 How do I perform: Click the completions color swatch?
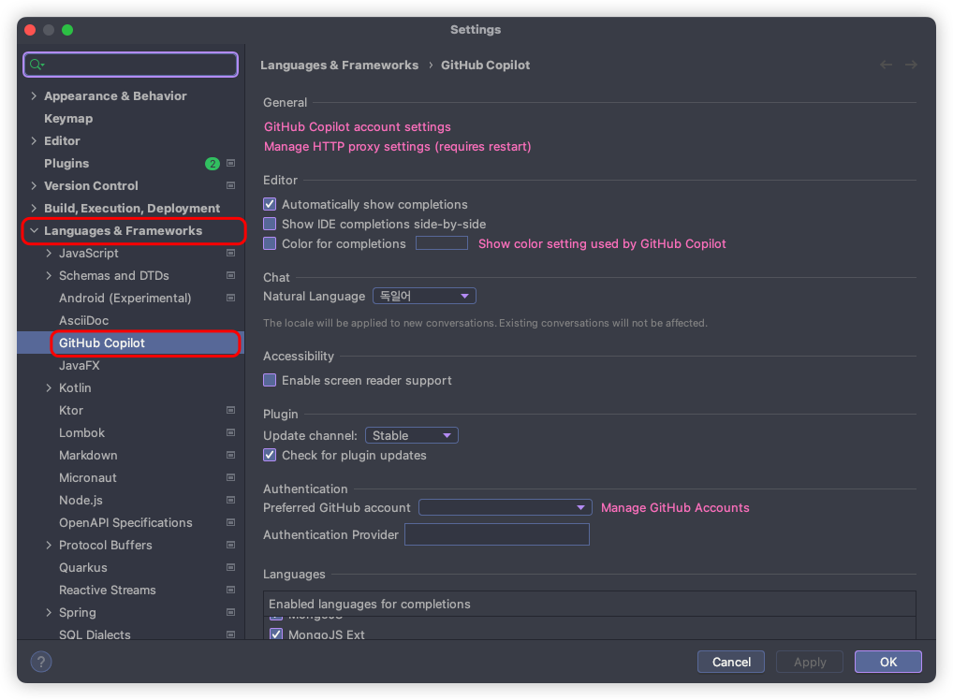pyautogui.click(x=441, y=243)
